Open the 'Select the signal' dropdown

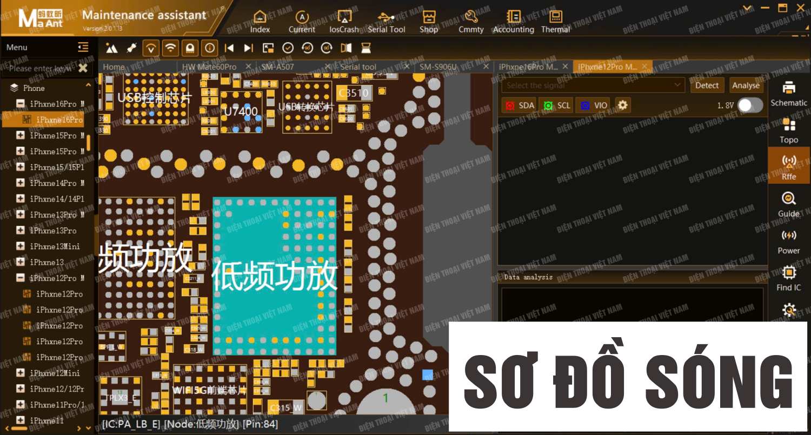pos(594,85)
